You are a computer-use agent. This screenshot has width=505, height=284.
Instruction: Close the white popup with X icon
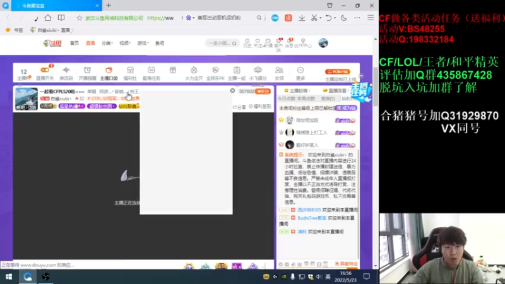[x=232, y=91]
